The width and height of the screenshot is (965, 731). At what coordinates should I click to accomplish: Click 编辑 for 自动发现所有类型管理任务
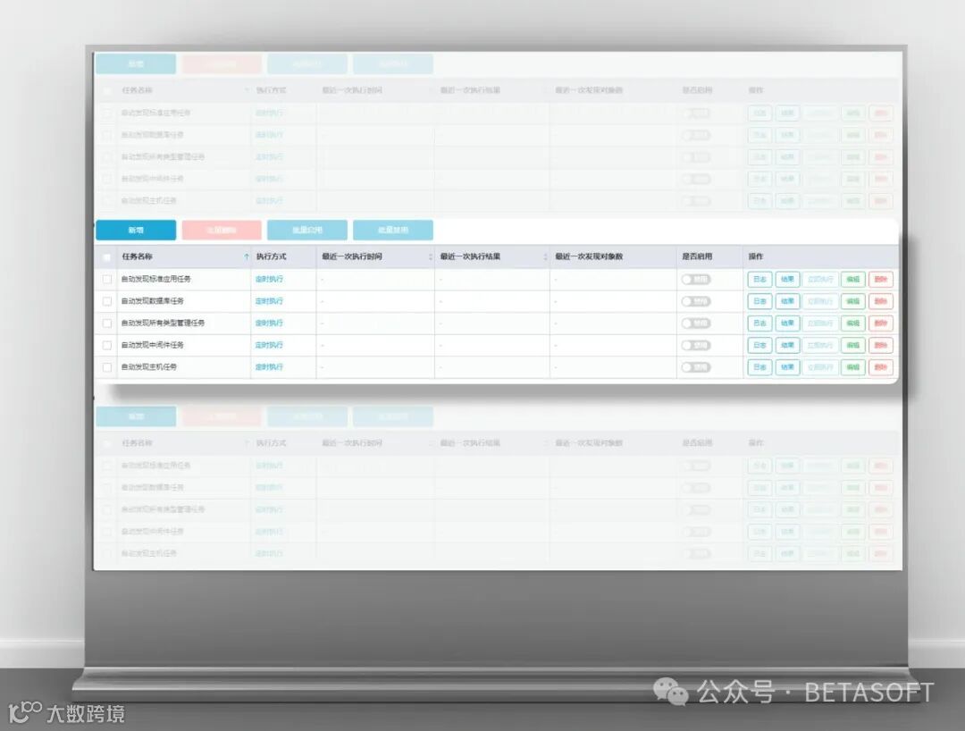(853, 323)
